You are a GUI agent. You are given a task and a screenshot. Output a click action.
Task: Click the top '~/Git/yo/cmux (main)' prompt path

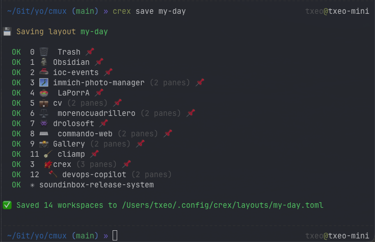52,11
